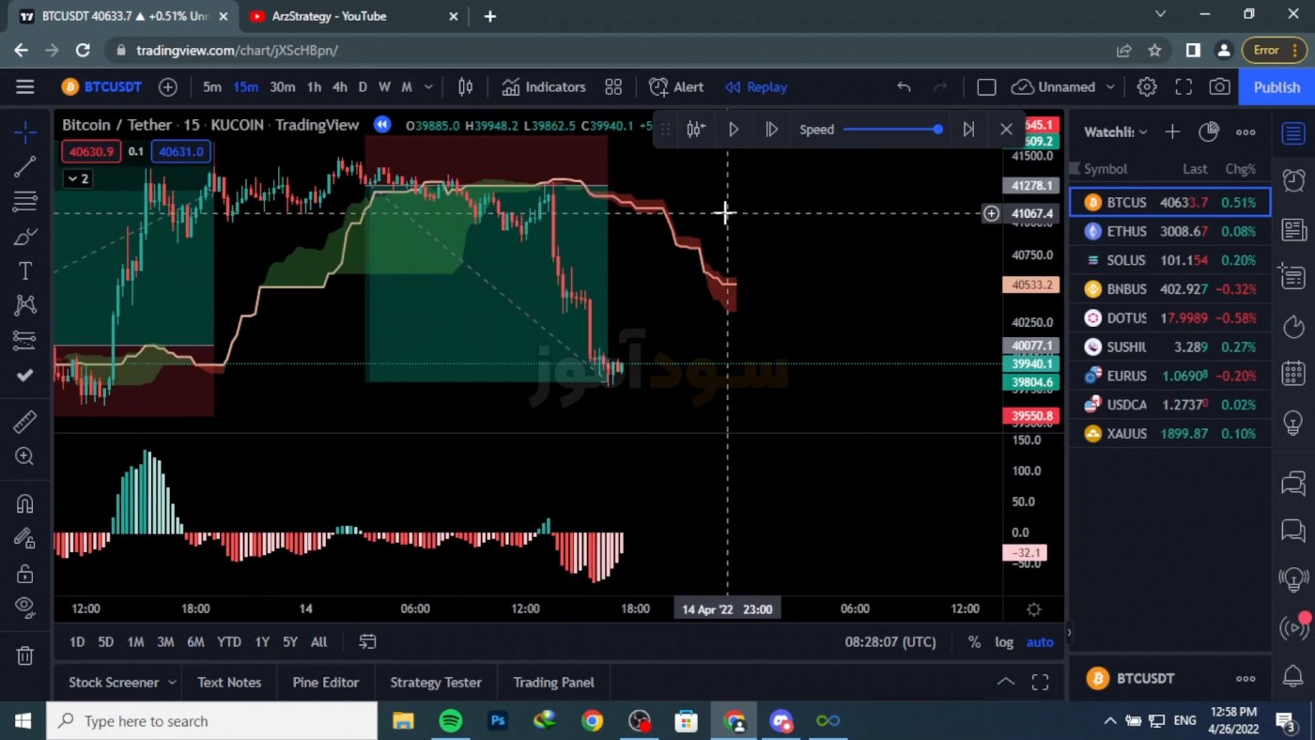Screen dimensions: 1315x740
Task: Click the zoom in magnifier tool
Action: (x=25, y=456)
